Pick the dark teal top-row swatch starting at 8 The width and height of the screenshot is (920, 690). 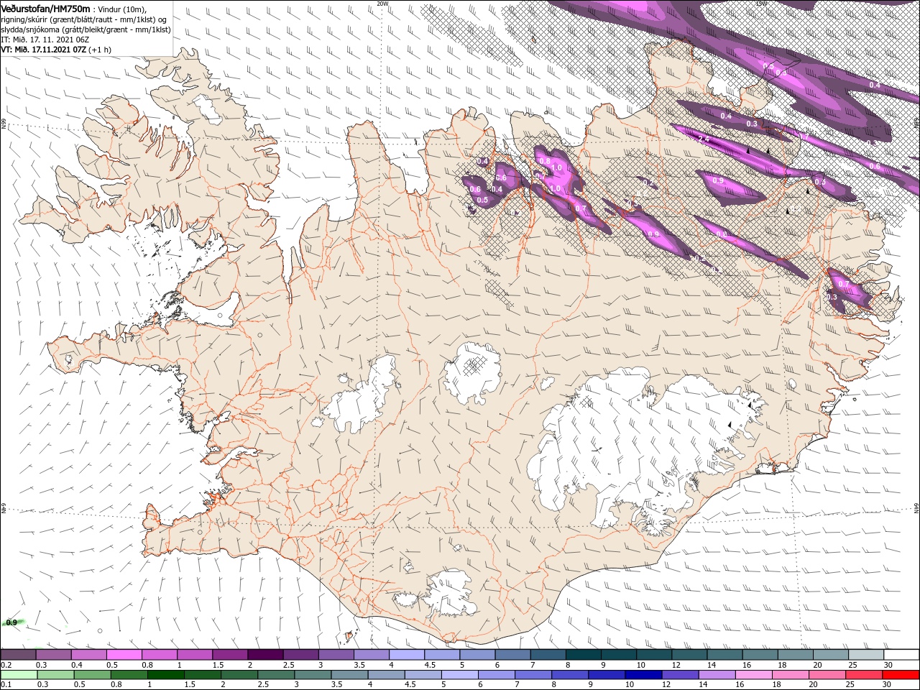[583, 655]
